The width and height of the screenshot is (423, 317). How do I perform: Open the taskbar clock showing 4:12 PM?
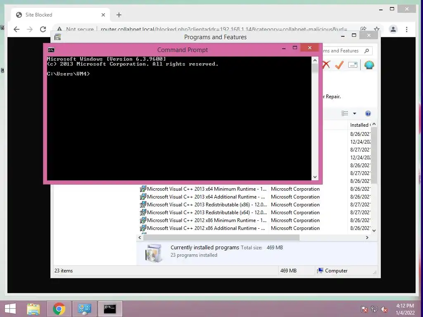coord(405,309)
